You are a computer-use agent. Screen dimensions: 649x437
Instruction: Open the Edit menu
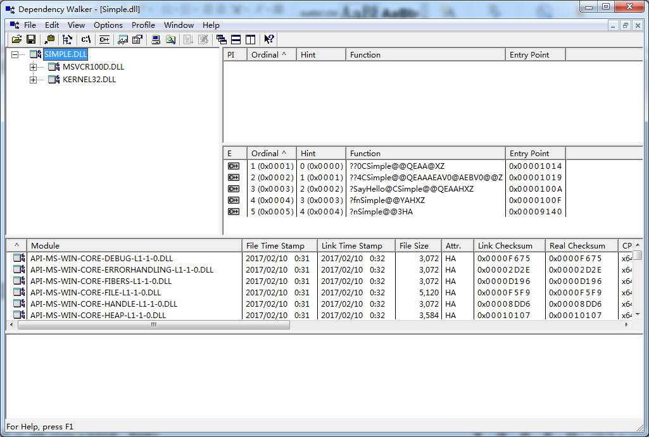coord(52,25)
